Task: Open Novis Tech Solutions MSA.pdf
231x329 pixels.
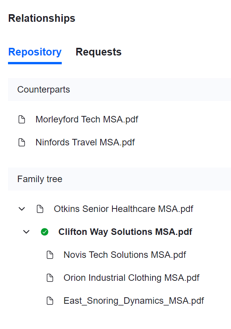Action: coord(125,255)
